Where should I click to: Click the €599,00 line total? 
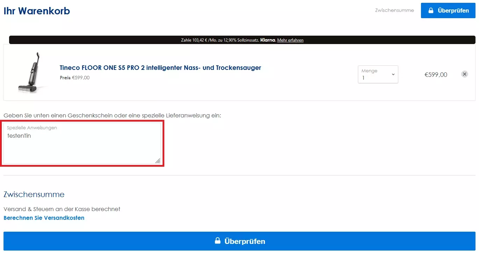pos(436,74)
